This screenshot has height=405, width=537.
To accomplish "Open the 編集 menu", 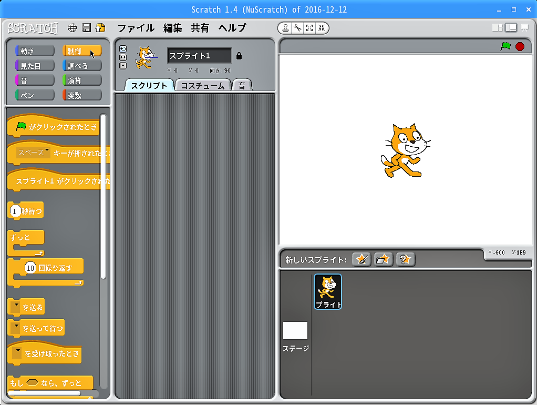I will click(x=172, y=28).
